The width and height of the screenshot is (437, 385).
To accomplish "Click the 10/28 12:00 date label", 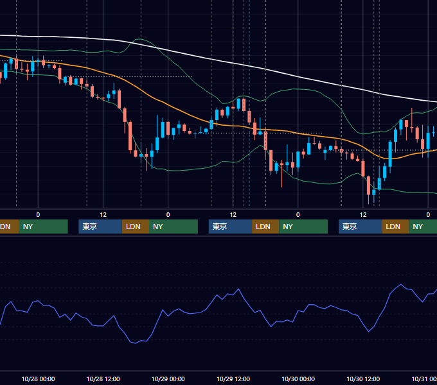I will 103,379.
